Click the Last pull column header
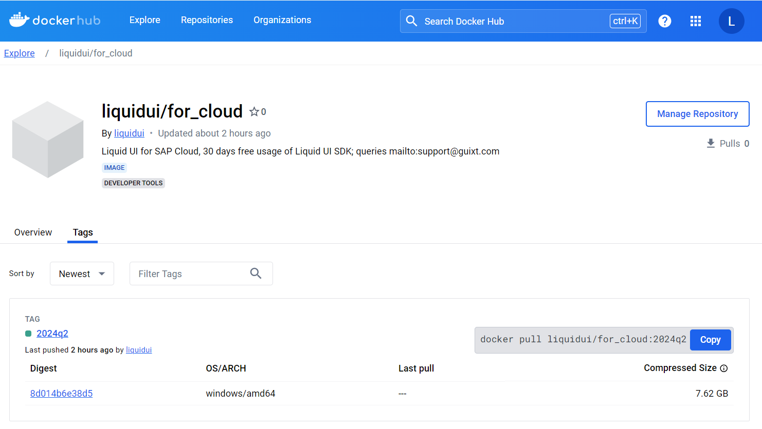 pyautogui.click(x=416, y=368)
